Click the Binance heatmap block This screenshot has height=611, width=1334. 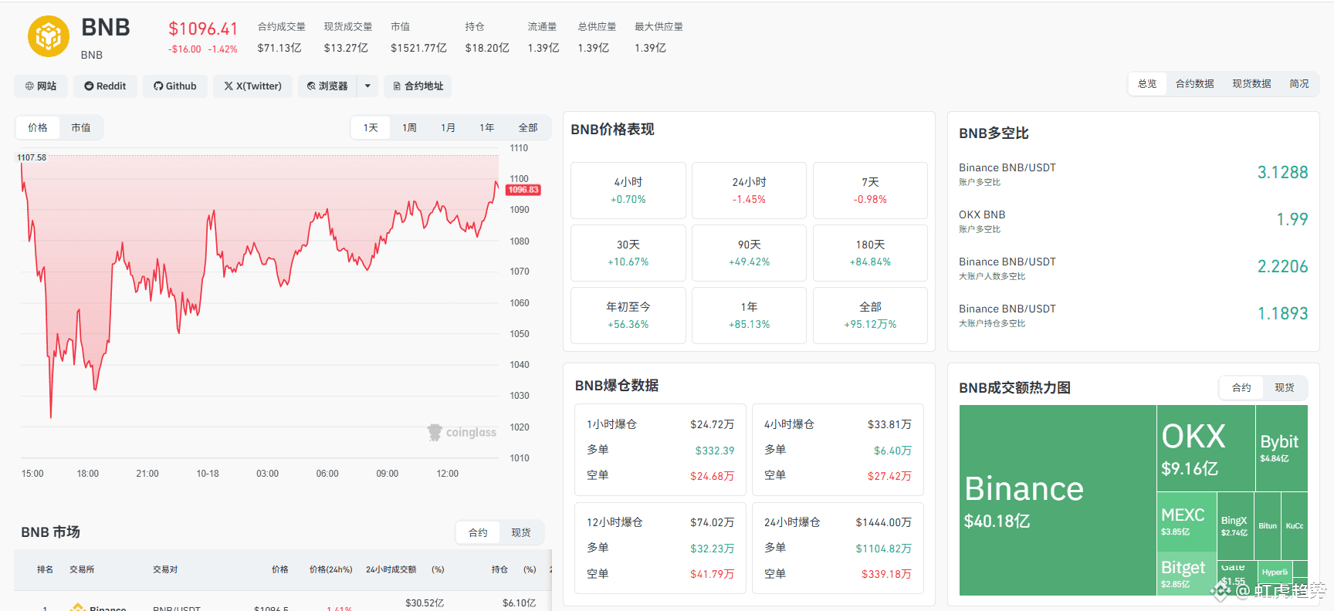click(x=1057, y=500)
